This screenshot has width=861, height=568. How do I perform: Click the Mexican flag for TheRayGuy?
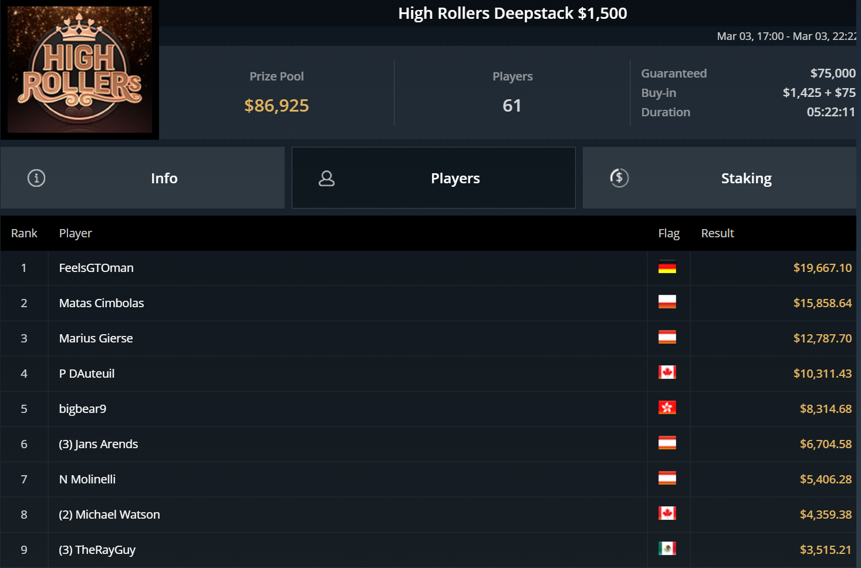pyautogui.click(x=667, y=549)
